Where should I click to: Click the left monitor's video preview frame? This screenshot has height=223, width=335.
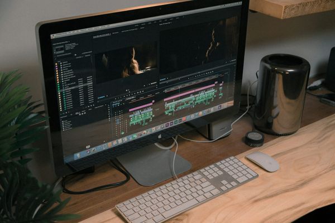coord(126,64)
